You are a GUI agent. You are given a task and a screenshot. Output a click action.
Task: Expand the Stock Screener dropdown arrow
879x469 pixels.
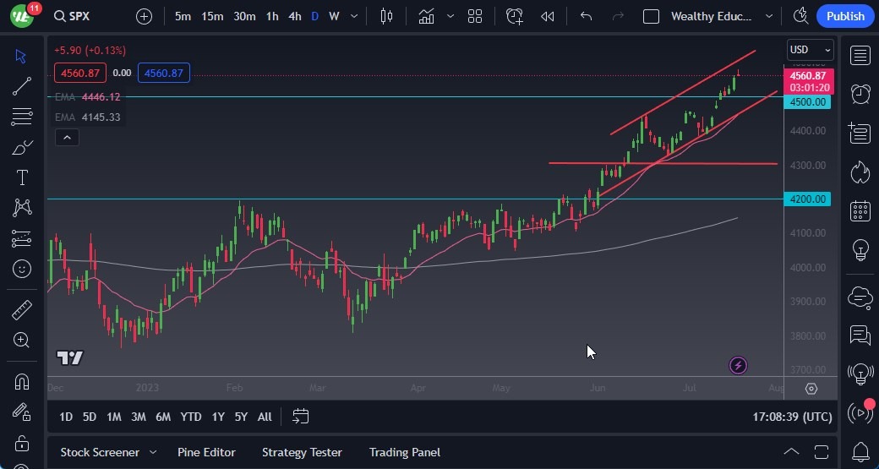click(153, 452)
